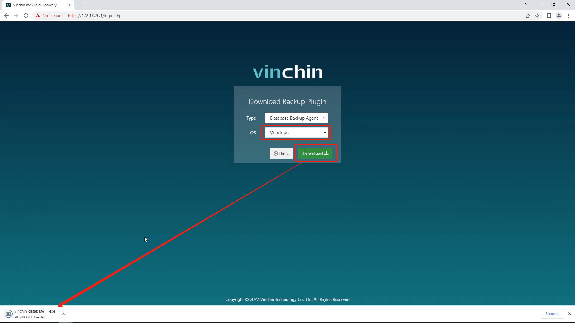Viewport: 575px width, 323px height.
Task: Click the OS label
Action: (x=253, y=133)
